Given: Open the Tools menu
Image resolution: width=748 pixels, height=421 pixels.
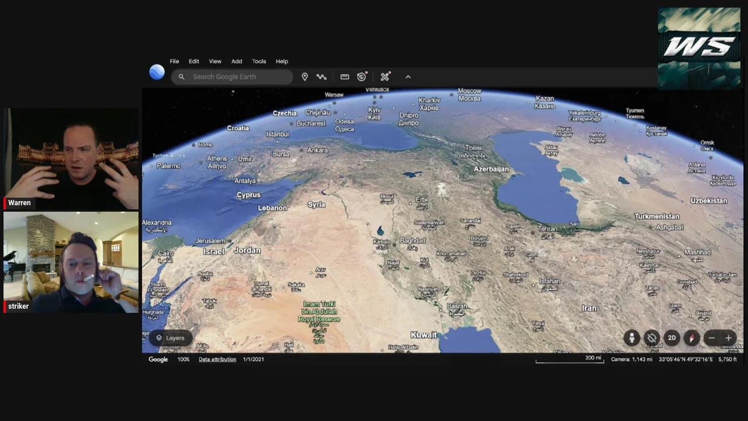Looking at the screenshot, I should click(259, 61).
